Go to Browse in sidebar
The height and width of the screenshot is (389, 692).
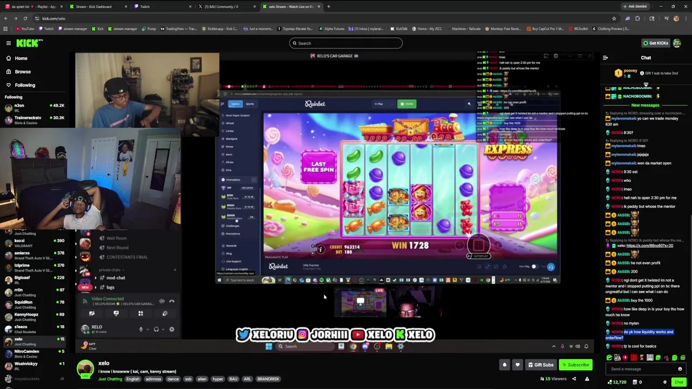tap(23, 72)
